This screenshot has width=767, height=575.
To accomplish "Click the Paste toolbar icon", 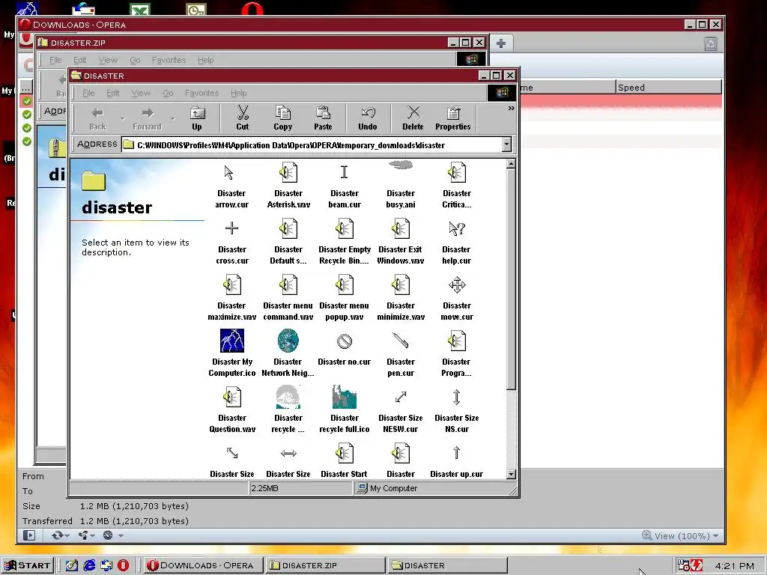I will point(323,119).
